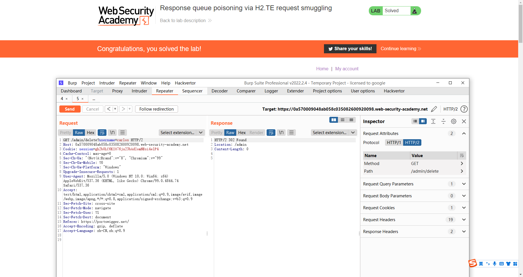The width and height of the screenshot is (523, 277).
Task: Switch Request/Response to horizontal split layout
Action: pos(342,120)
